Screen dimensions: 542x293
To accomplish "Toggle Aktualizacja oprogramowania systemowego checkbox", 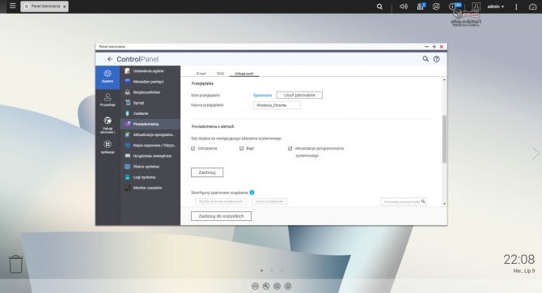I will (x=290, y=148).
